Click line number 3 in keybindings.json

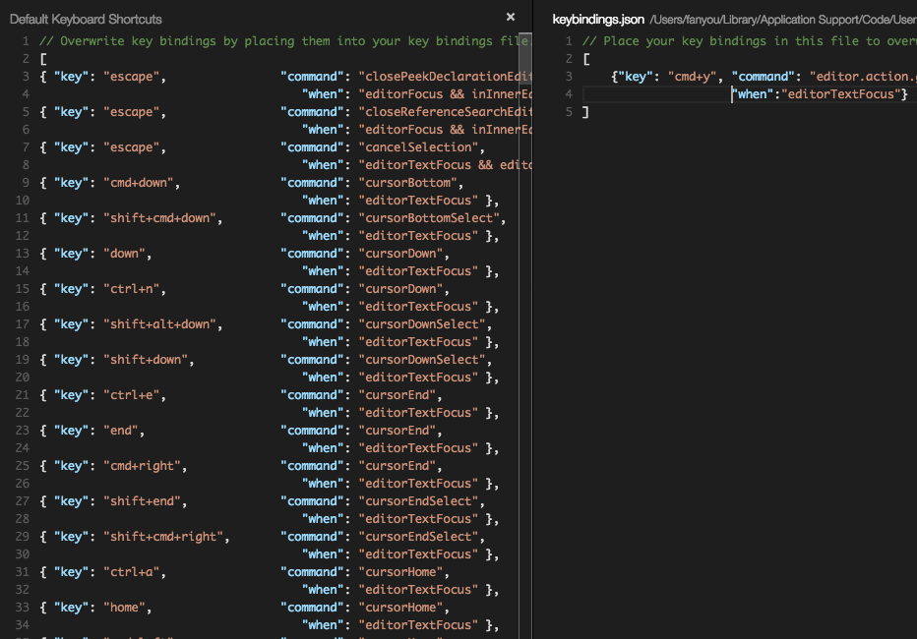568,76
